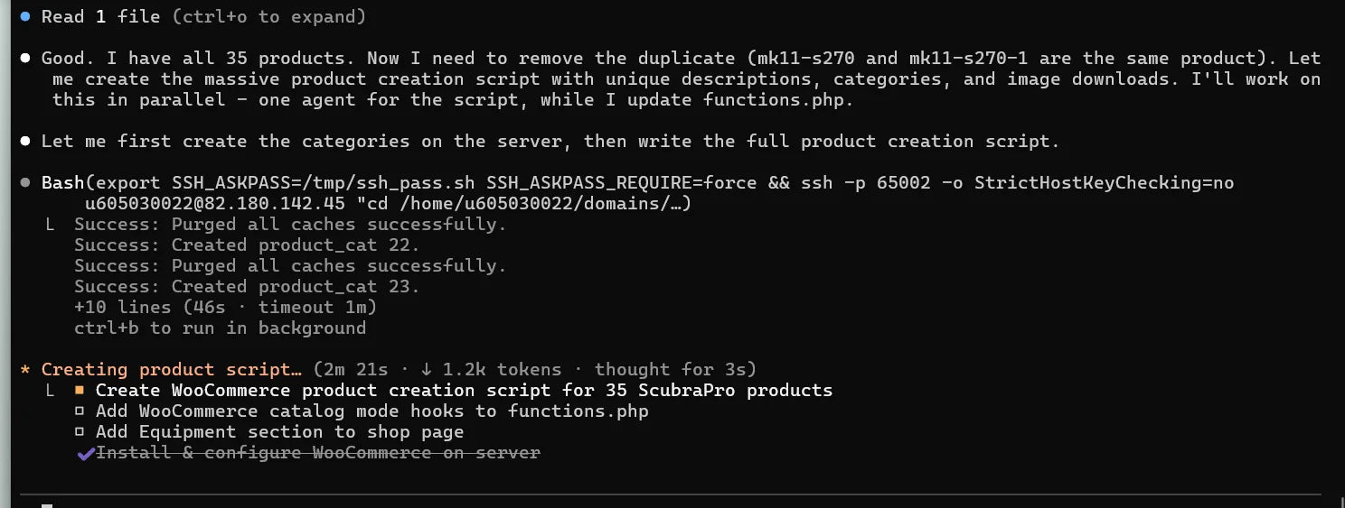The image size is (1345, 508).
Task: Click the tree connector under the Bash command
Action: point(52,225)
